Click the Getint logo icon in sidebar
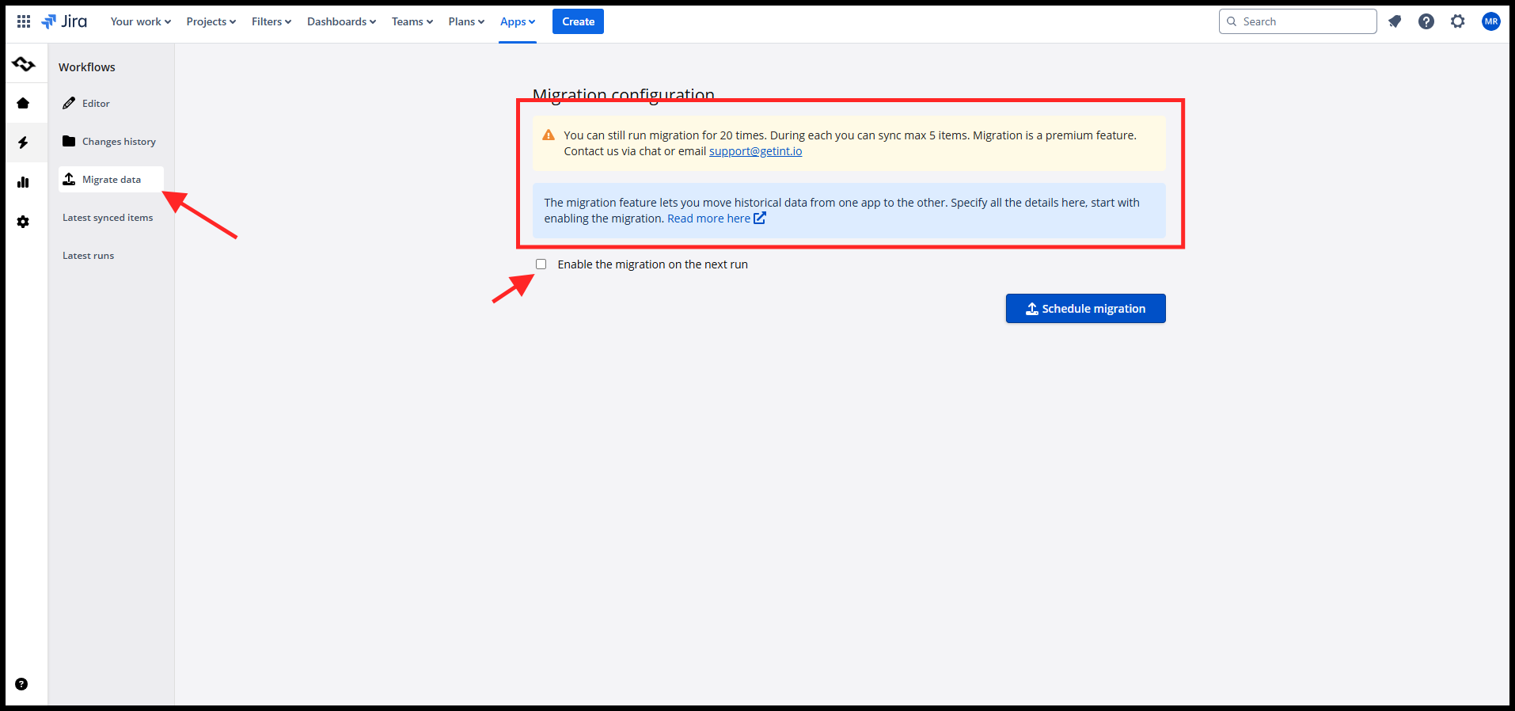1515x711 pixels. [24, 64]
